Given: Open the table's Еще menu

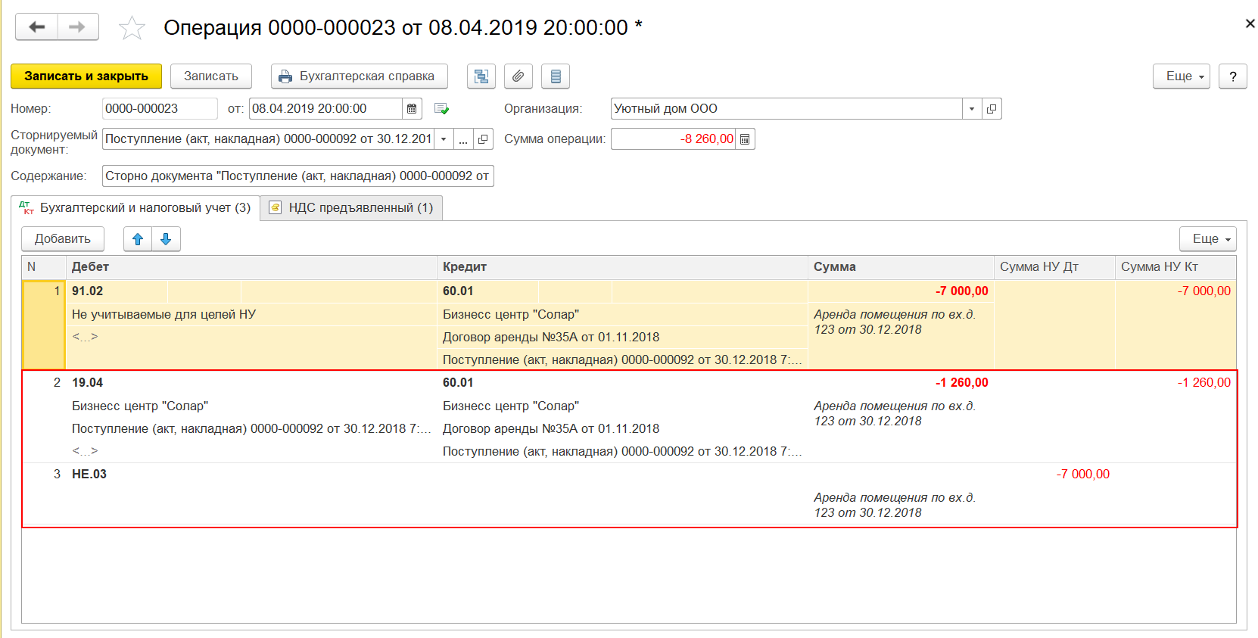Looking at the screenshot, I should click(x=1207, y=239).
